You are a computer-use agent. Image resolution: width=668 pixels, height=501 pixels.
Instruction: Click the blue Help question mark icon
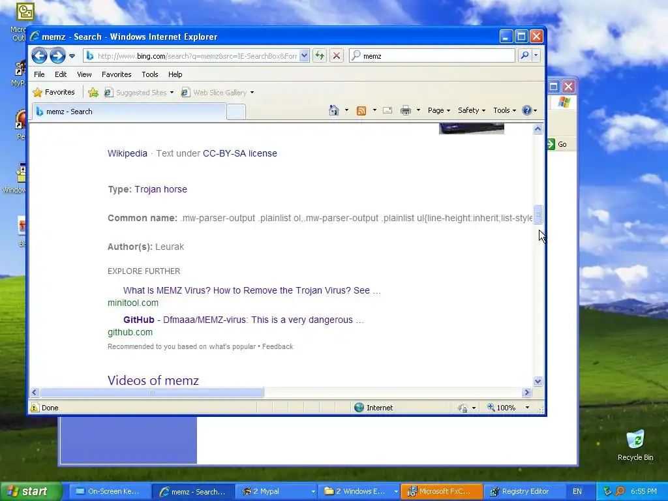coord(527,110)
